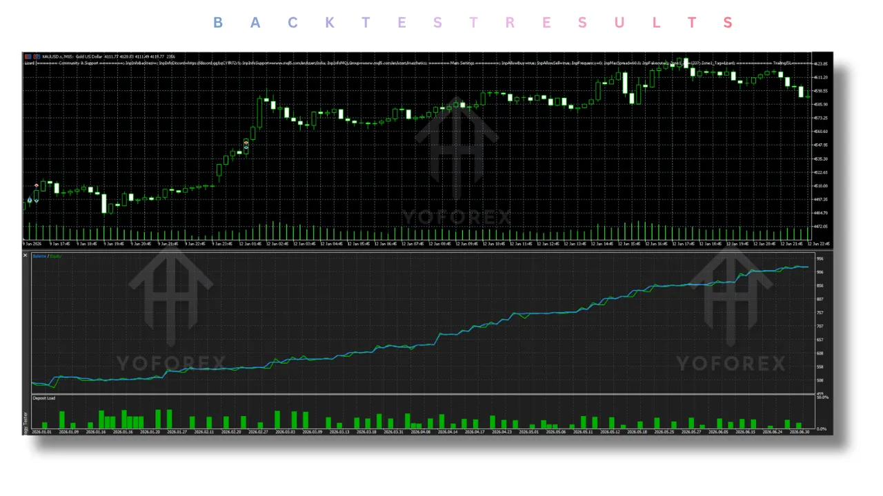Screen dimensions: 883x496
Task: Click the 2026.01.01 date on the tester axis
Action: (41, 432)
